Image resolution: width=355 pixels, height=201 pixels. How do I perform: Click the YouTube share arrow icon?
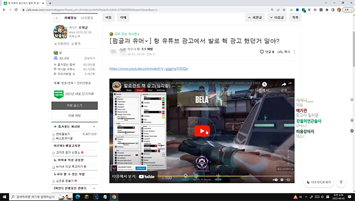click(284, 84)
